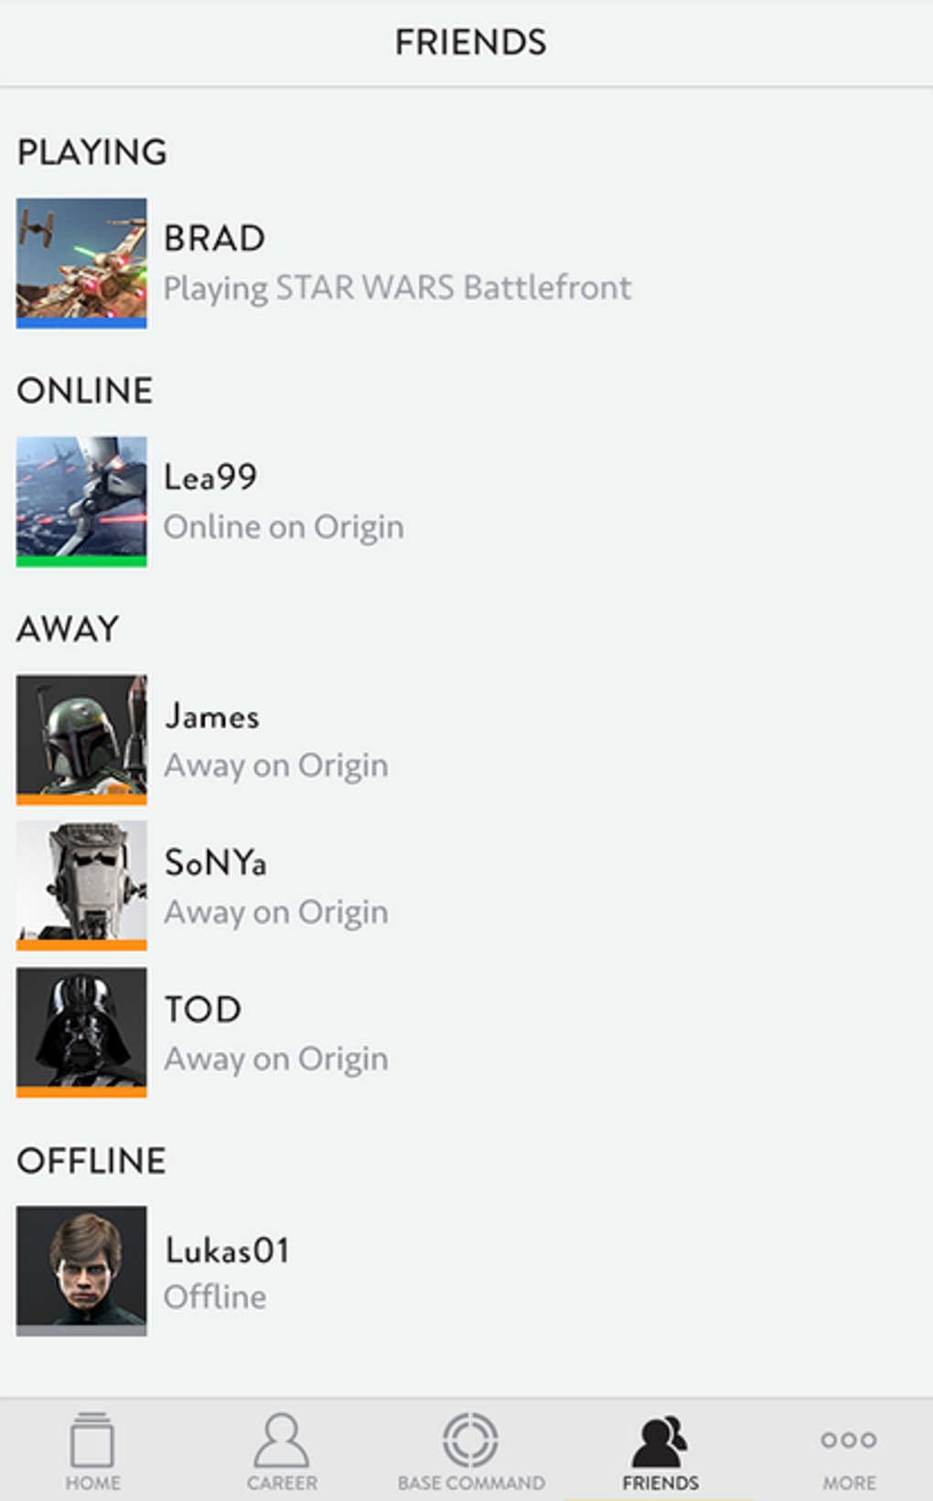Open the Base Command target icon

click(471, 1441)
